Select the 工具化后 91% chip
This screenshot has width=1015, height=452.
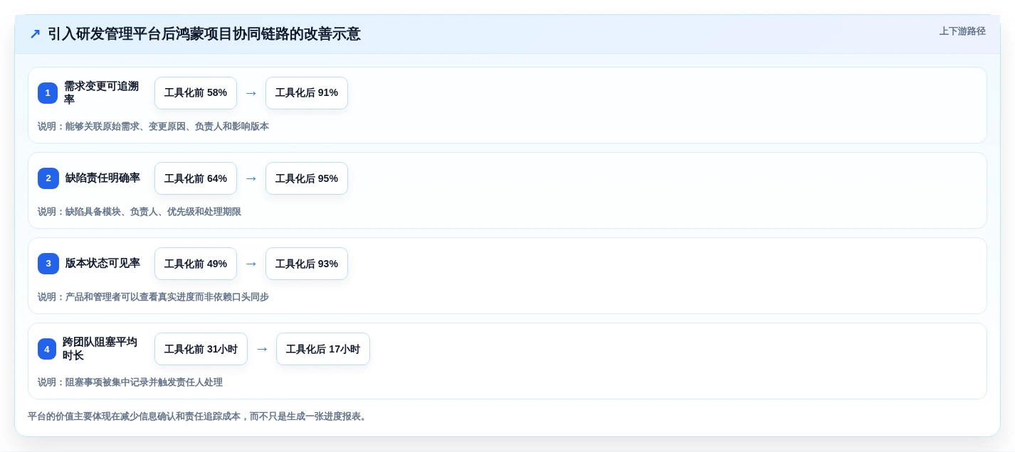click(307, 93)
